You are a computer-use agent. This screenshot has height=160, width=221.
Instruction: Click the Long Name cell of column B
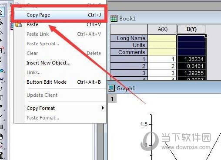pos(191,38)
